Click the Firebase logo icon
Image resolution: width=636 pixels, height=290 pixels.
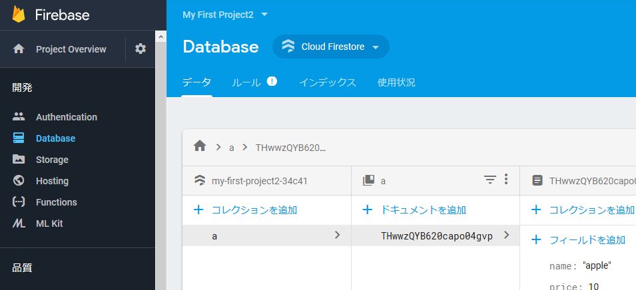(x=19, y=15)
